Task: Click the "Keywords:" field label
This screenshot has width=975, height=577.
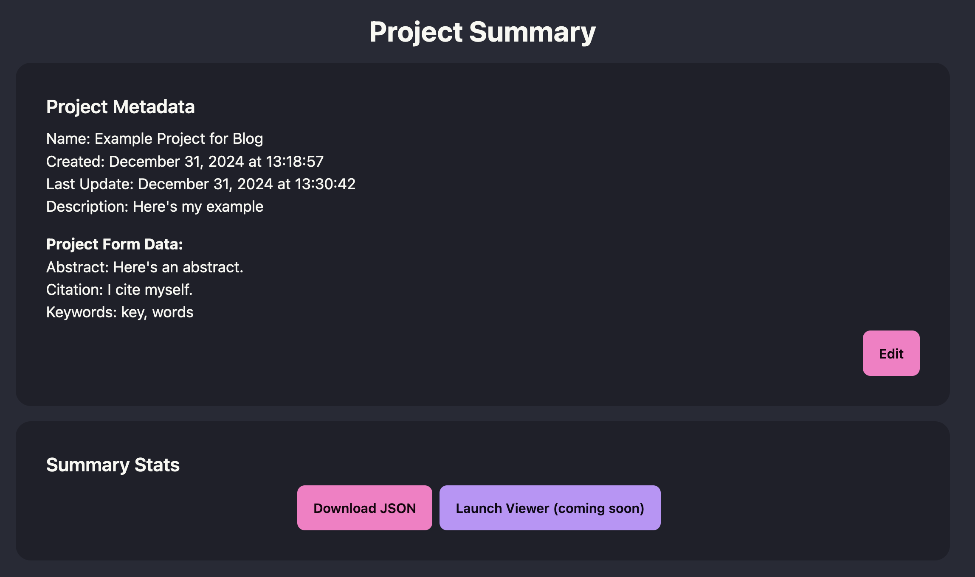Action: coord(81,312)
